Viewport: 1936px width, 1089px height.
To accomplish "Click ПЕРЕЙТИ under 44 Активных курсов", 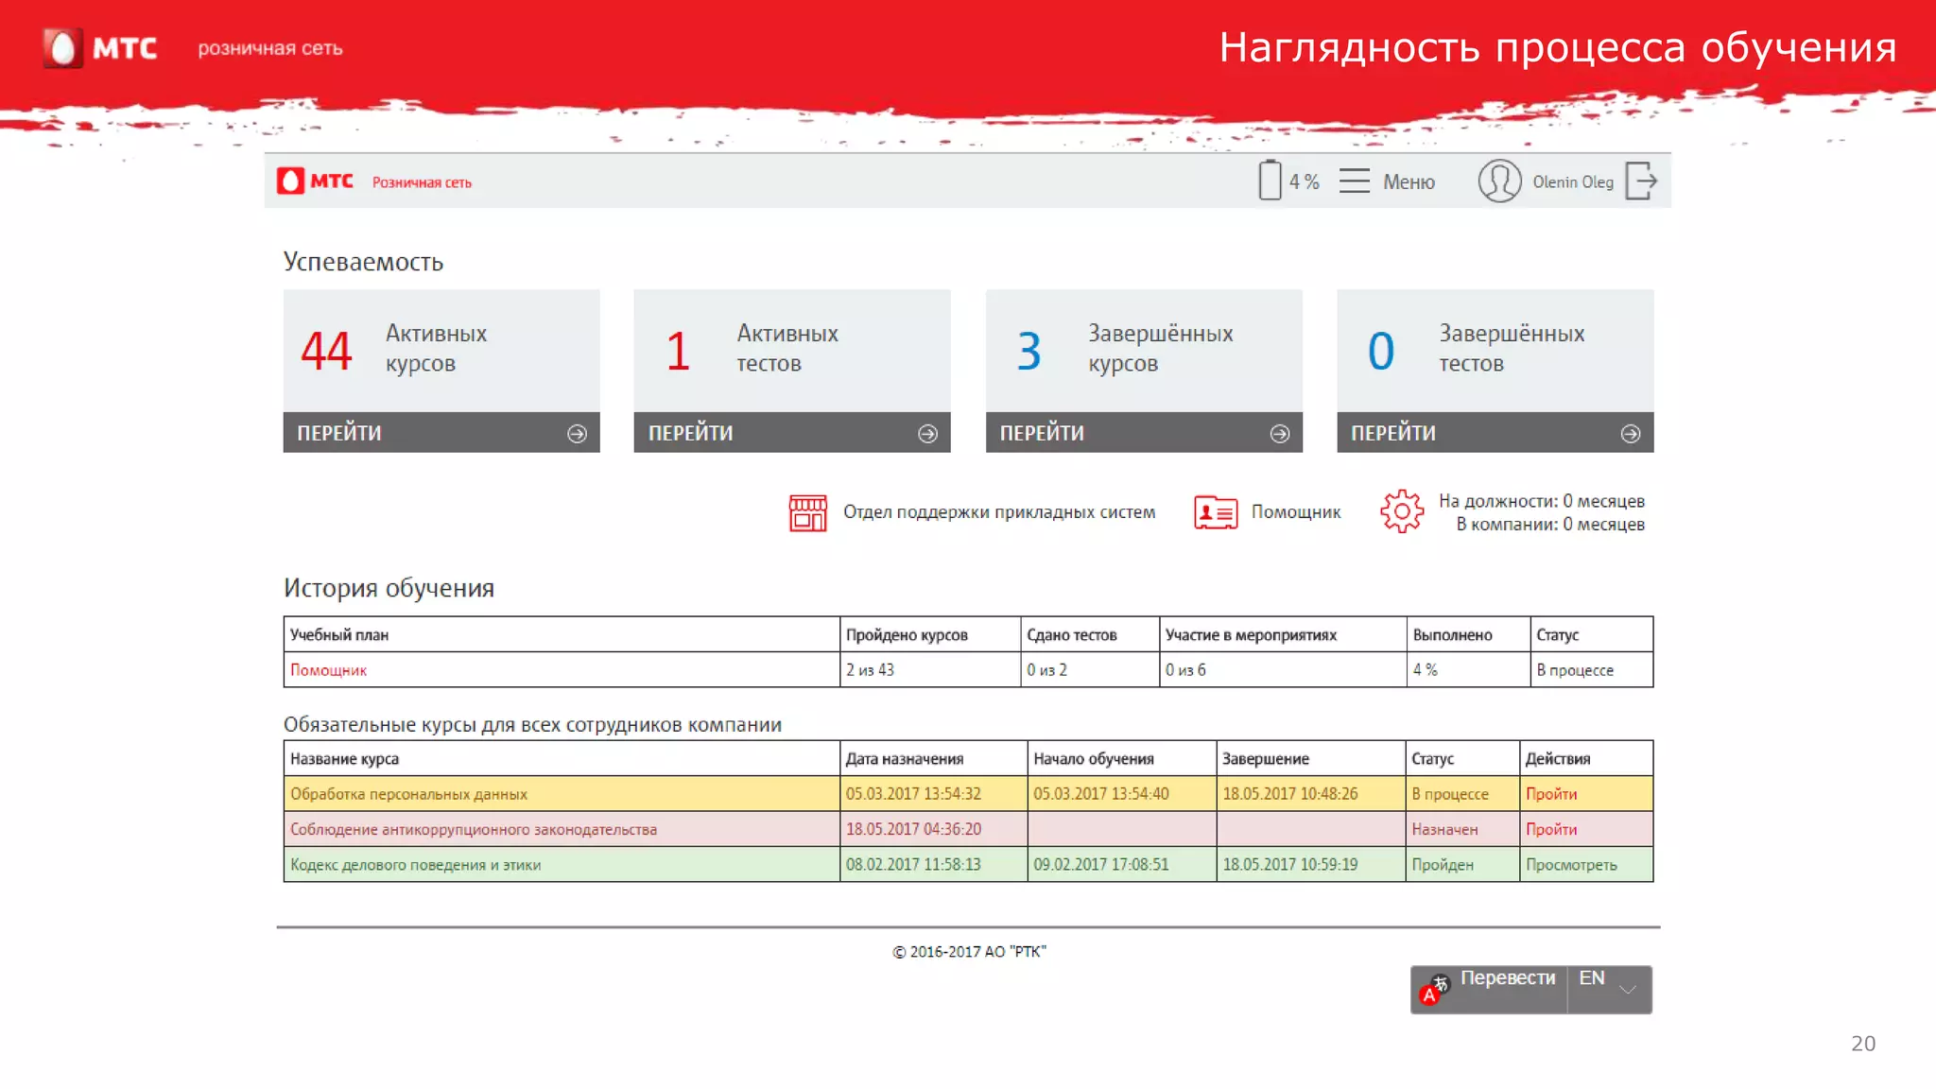I will (x=441, y=433).
